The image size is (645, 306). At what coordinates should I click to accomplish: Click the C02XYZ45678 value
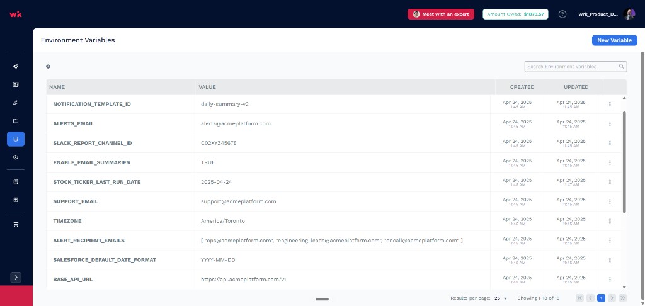tap(219, 143)
